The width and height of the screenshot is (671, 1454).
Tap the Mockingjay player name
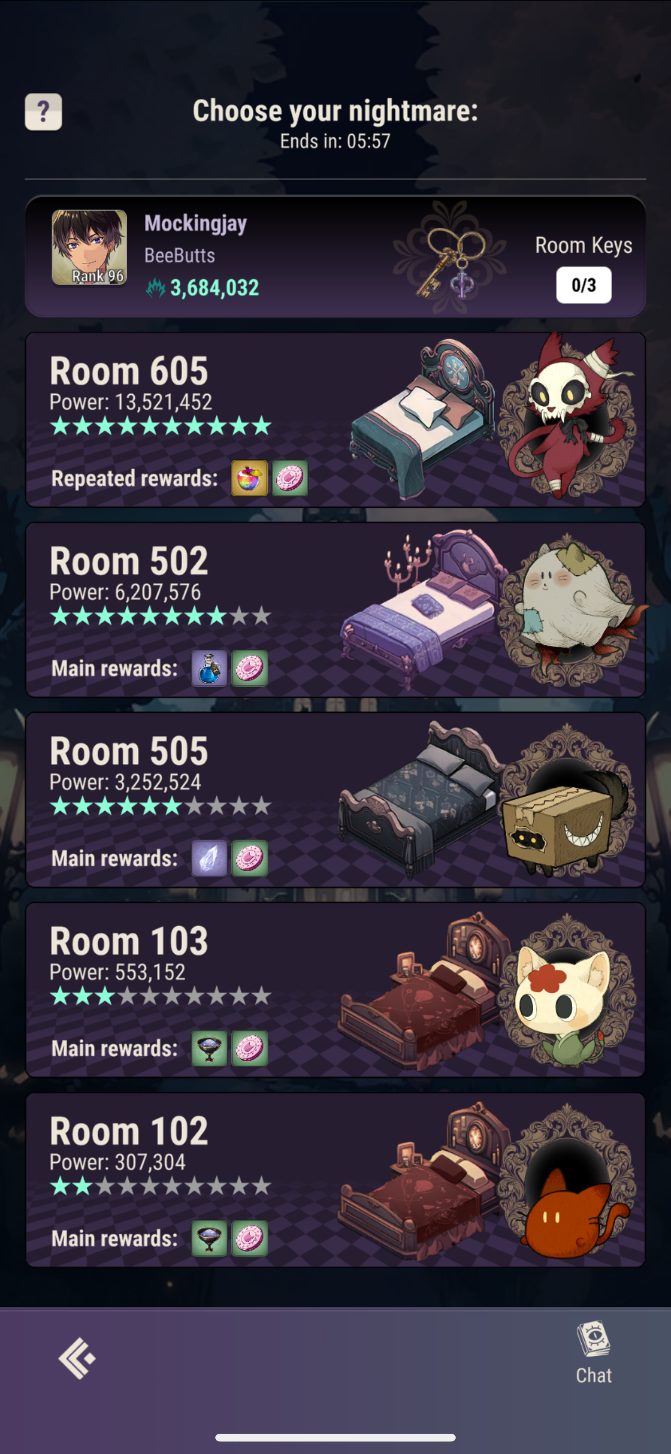point(196,224)
